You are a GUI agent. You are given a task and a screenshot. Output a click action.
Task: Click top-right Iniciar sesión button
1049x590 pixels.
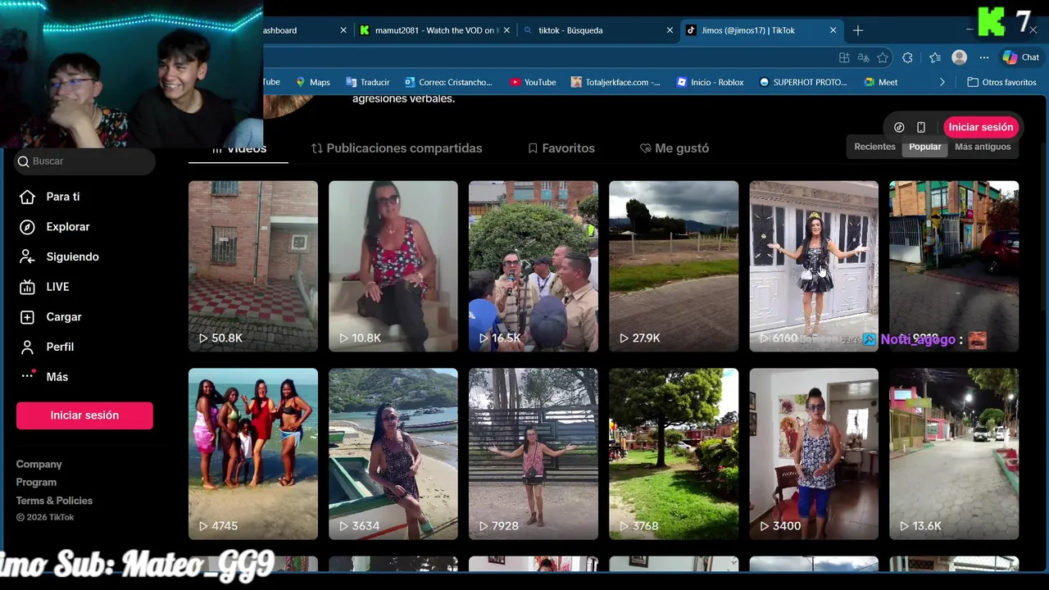coord(981,127)
